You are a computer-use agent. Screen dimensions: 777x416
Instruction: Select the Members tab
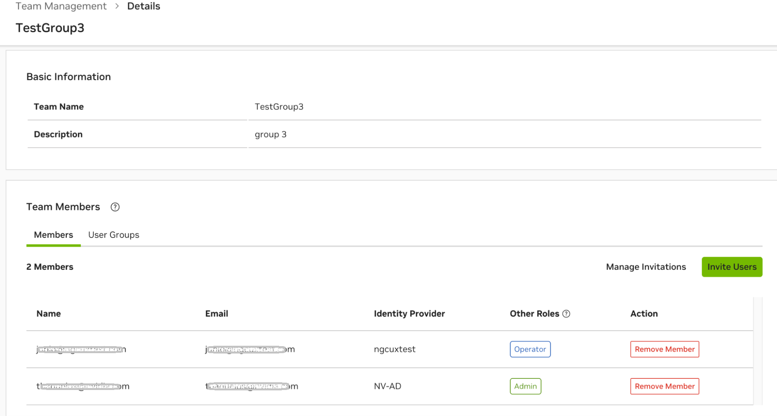coord(53,234)
